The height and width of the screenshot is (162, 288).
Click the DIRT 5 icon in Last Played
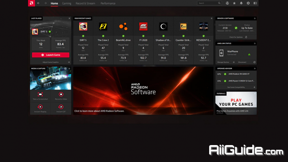pos(35,32)
